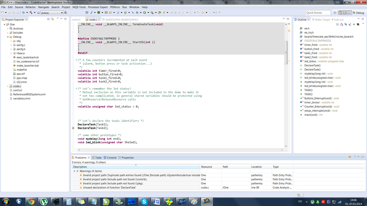Open Chrome from the taskbar
This screenshot has width=367, height=206.
click(31, 201)
